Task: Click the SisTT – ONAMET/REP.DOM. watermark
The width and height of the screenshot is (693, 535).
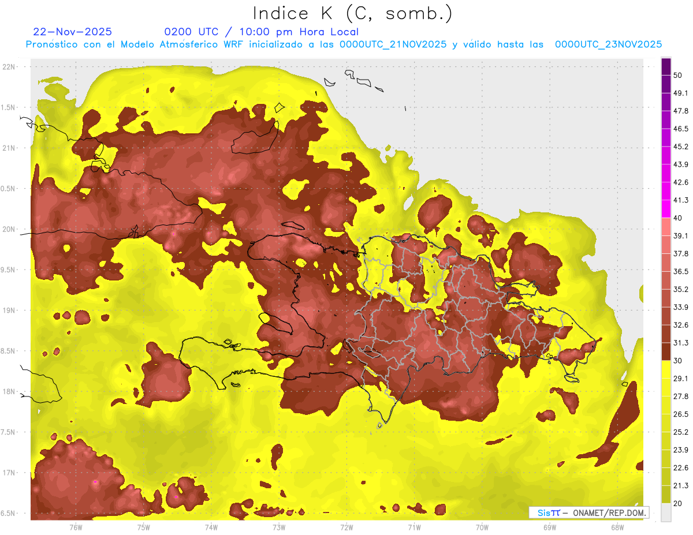Action: [588, 512]
